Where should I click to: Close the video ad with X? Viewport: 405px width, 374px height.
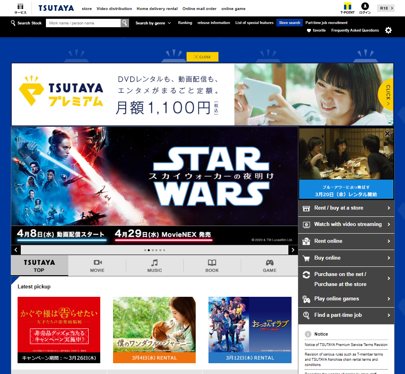387,134
